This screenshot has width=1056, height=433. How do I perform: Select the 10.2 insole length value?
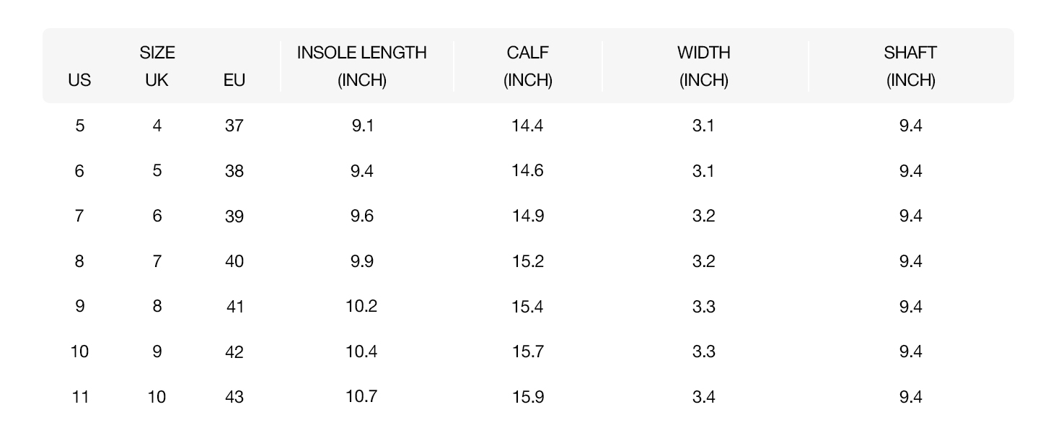point(361,306)
